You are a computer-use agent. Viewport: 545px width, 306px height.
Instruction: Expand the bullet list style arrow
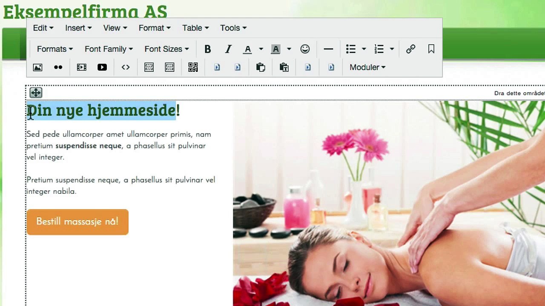364,49
